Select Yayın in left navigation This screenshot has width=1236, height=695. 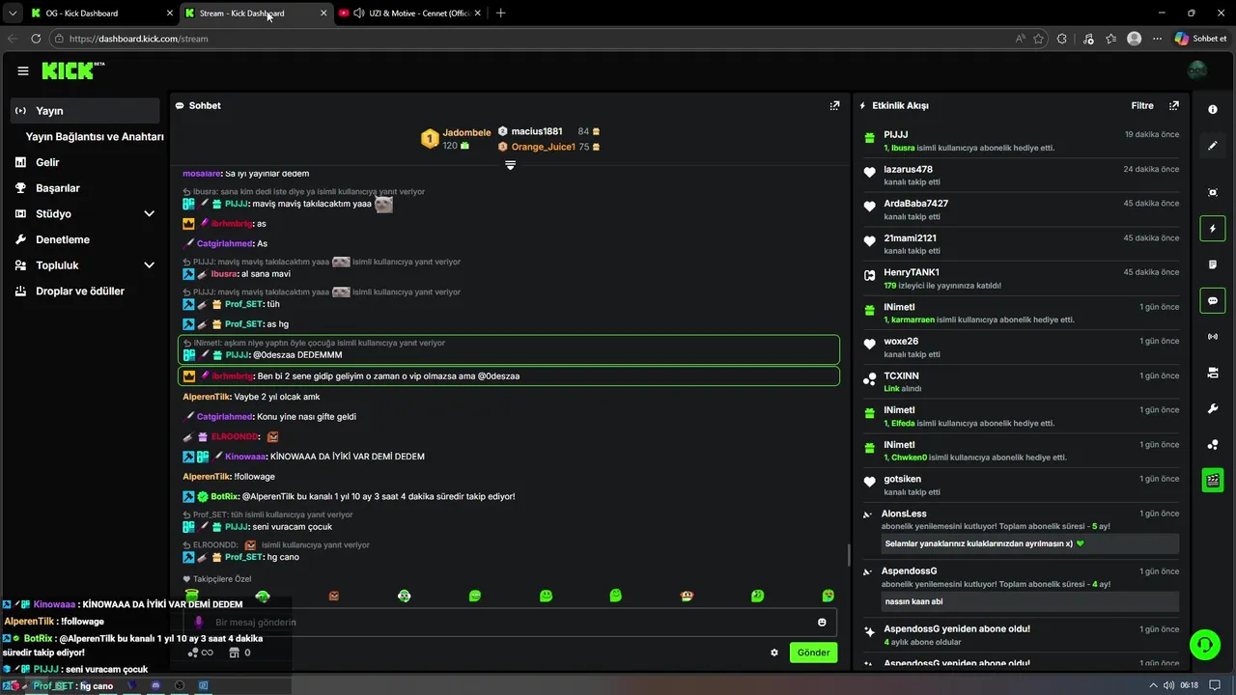click(x=85, y=111)
